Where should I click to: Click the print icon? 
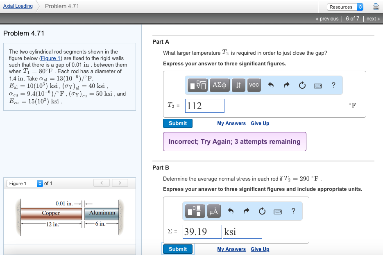376,7
